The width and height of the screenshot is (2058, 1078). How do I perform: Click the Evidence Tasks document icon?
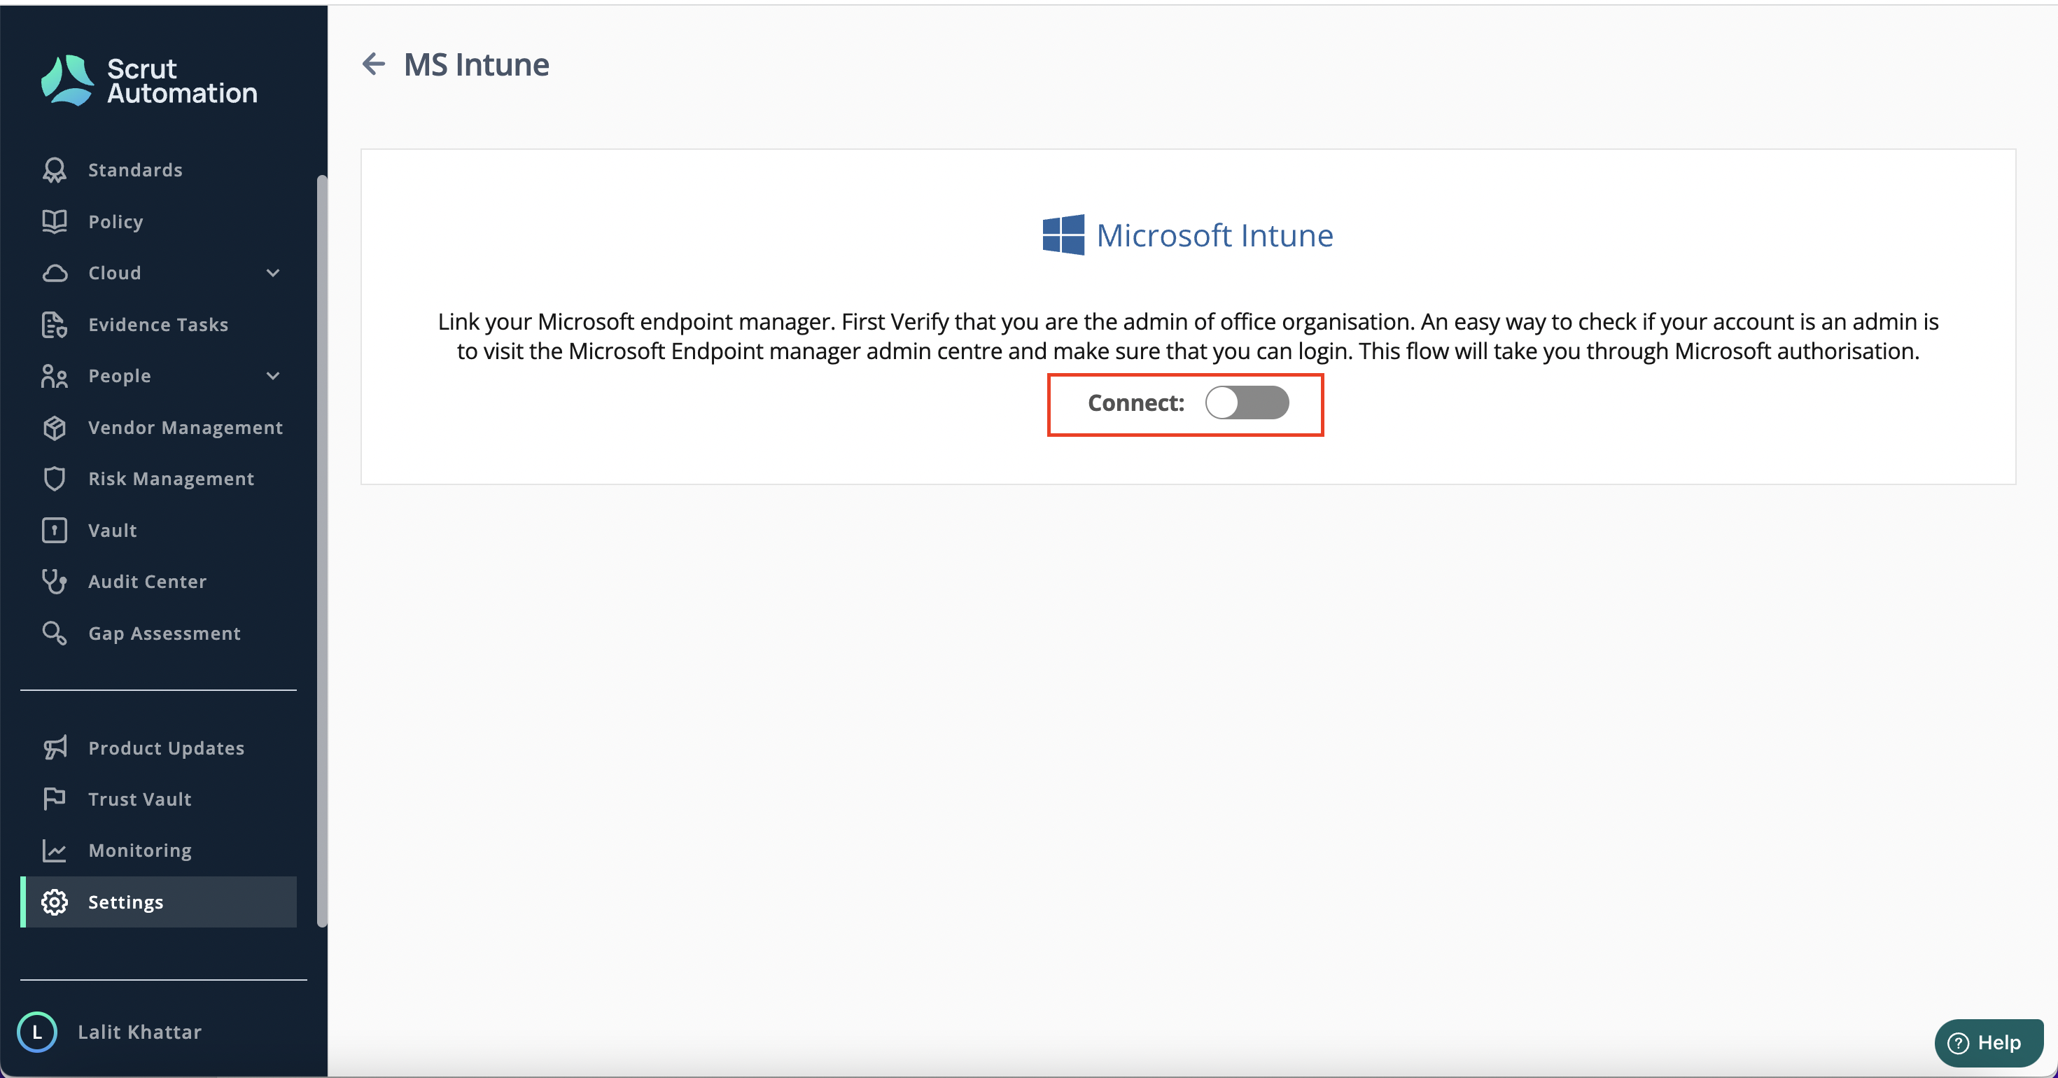55,324
